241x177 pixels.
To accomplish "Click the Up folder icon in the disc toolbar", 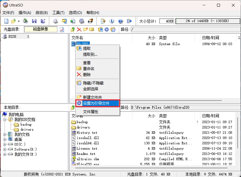I will pyautogui.click(x=73, y=29).
